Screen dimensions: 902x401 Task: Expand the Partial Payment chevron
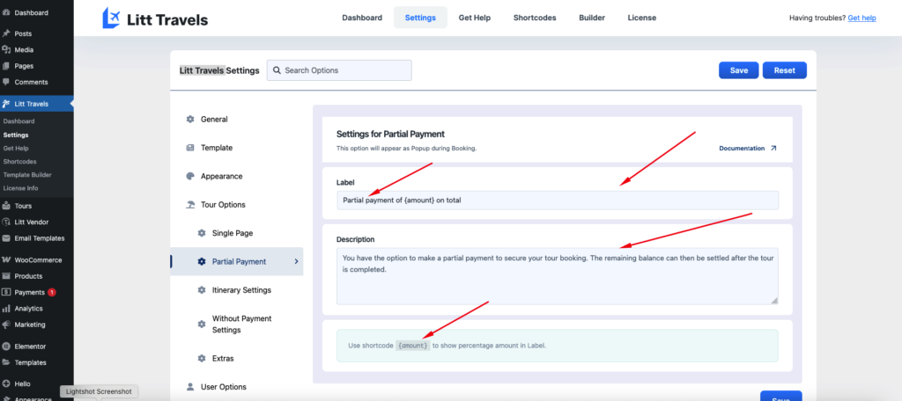[x=296, y=262]
